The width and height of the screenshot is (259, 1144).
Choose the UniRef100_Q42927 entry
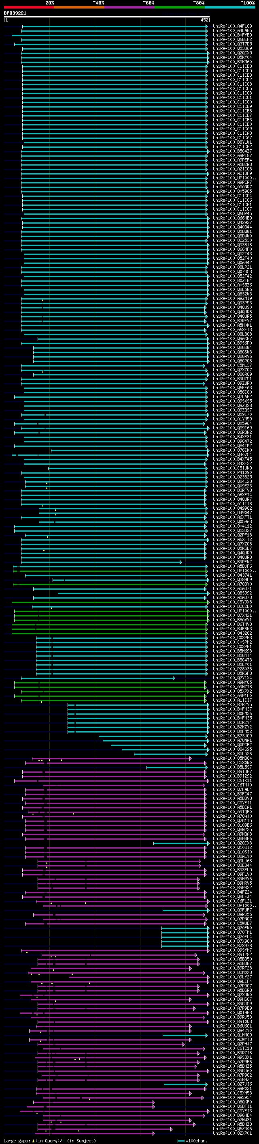(232, 222)
